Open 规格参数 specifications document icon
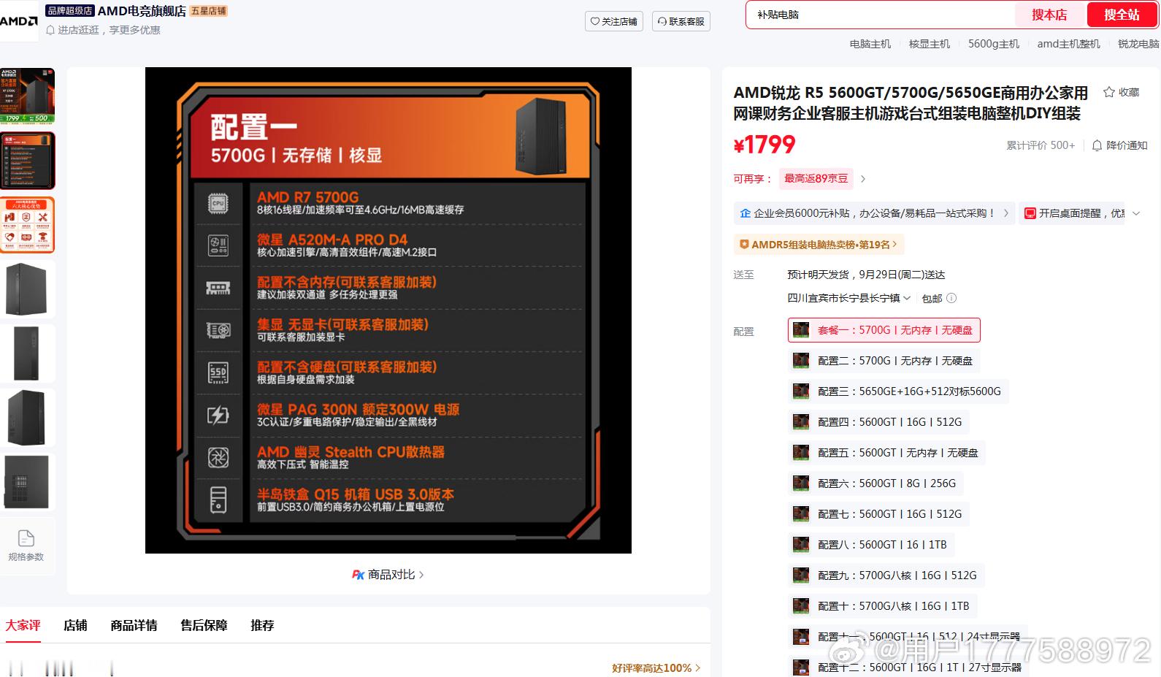Viewport: 1161px width, 677px height. tap(26, 546)
